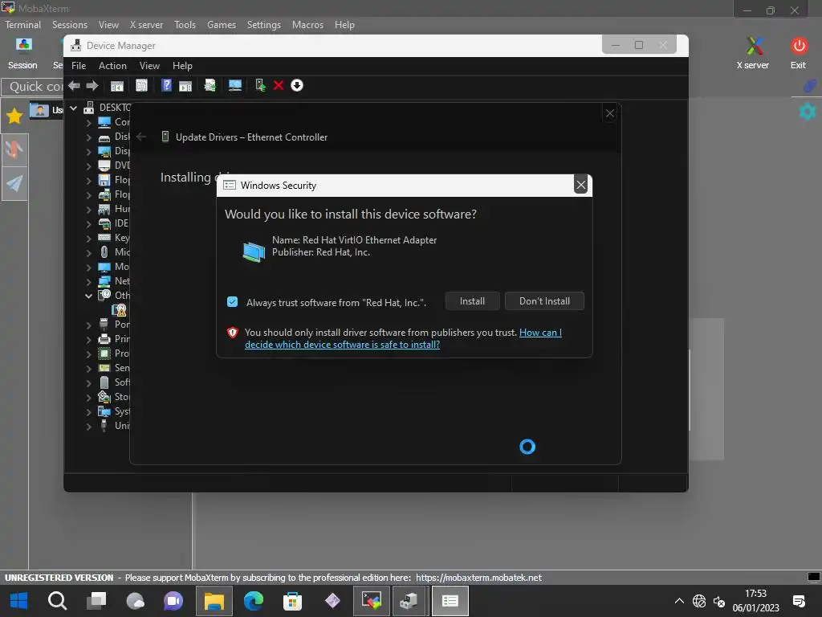
Task: Click the blue paperclip icon in MobaXterm
Action: (809, 86)
